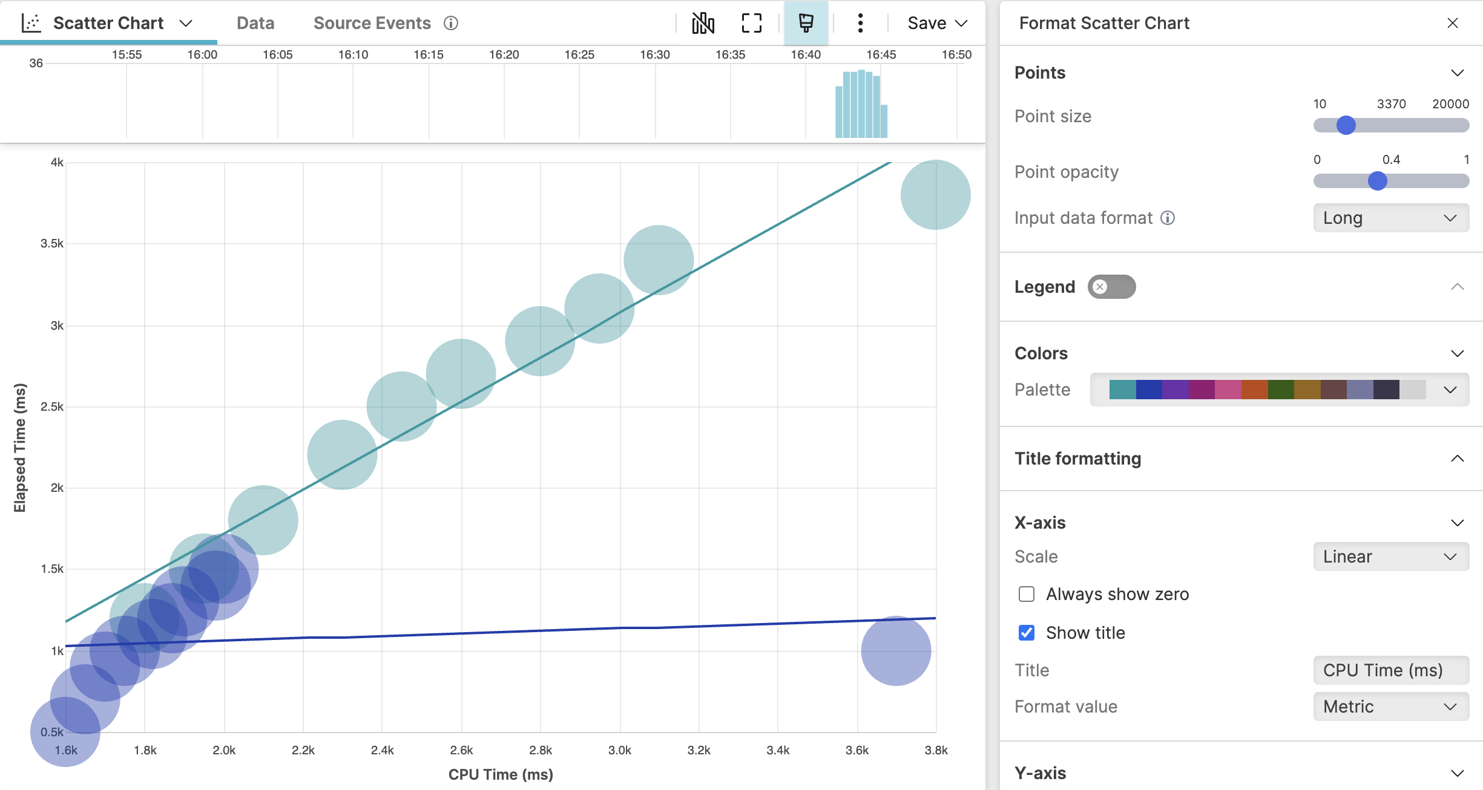Open the color Palette dropdown
This screenshot has width=1483, height=790.
coord(1279,390)
